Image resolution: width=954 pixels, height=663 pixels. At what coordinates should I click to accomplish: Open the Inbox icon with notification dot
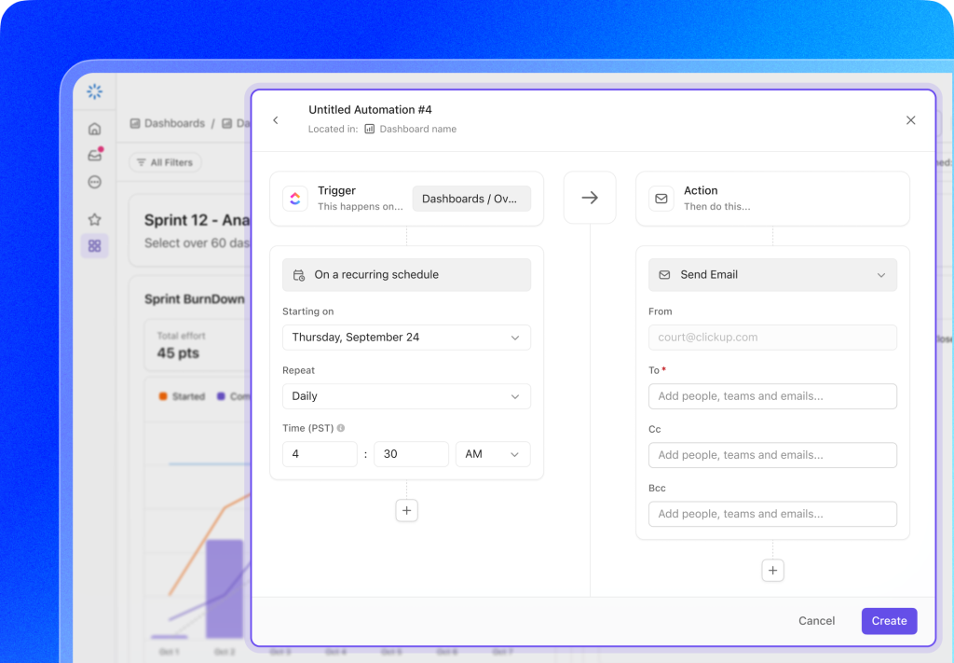pos(94,155)
